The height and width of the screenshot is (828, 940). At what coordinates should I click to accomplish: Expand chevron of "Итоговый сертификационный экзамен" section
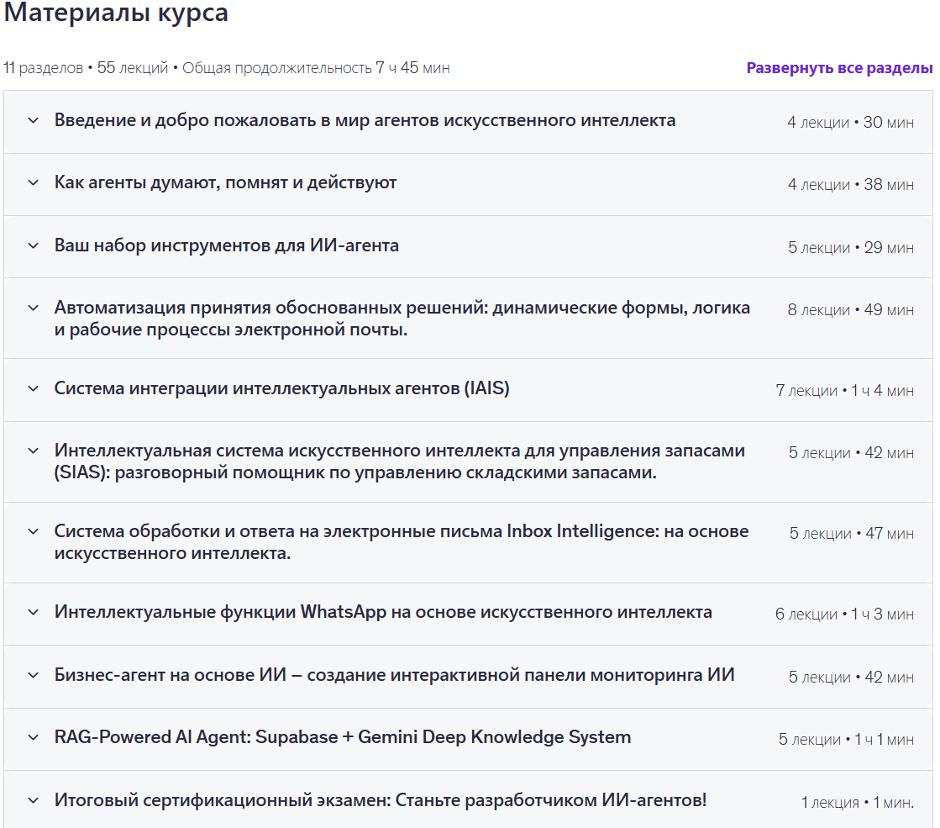pyautogui.click(x=34, y=800)
